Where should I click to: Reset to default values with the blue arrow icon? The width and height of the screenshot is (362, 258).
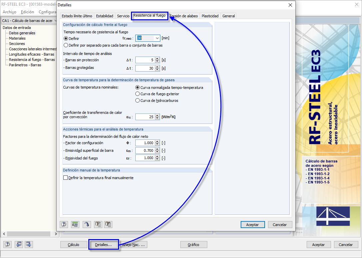point(87,224)
